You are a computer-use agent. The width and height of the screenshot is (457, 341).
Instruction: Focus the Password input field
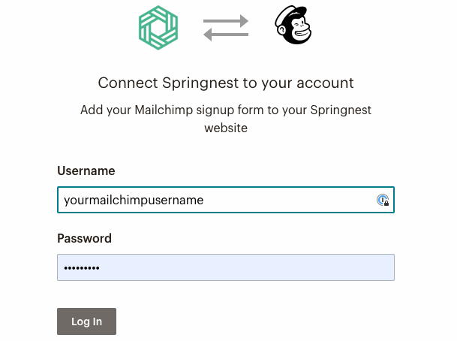pos(225,268)
